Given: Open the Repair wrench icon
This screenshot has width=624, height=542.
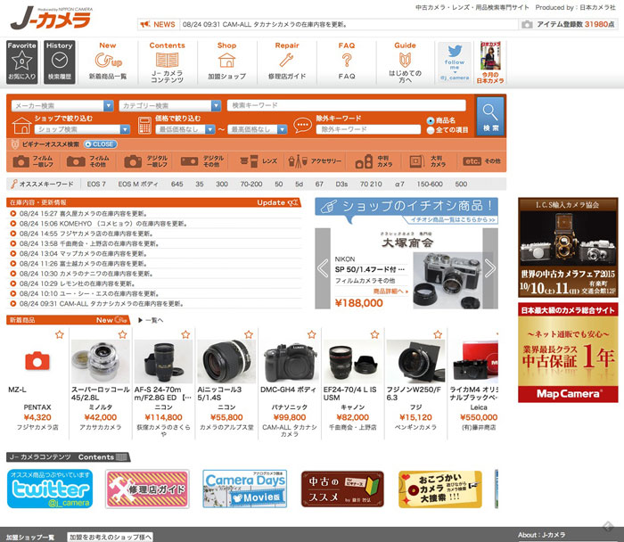Looking at the screenshot, I should (x=287, y=62).
